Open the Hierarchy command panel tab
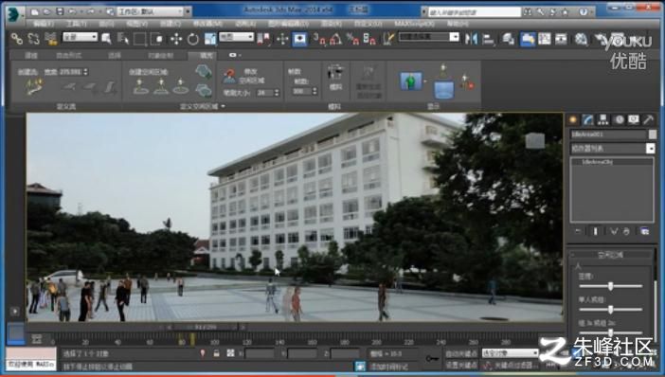The height and width of the screenshot is (377, 665). click(602, 120)
